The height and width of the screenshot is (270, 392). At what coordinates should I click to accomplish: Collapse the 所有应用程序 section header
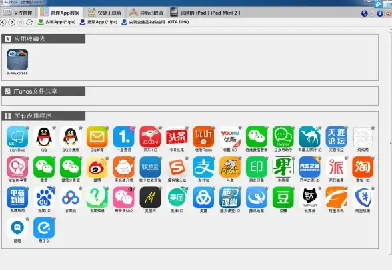43,116
